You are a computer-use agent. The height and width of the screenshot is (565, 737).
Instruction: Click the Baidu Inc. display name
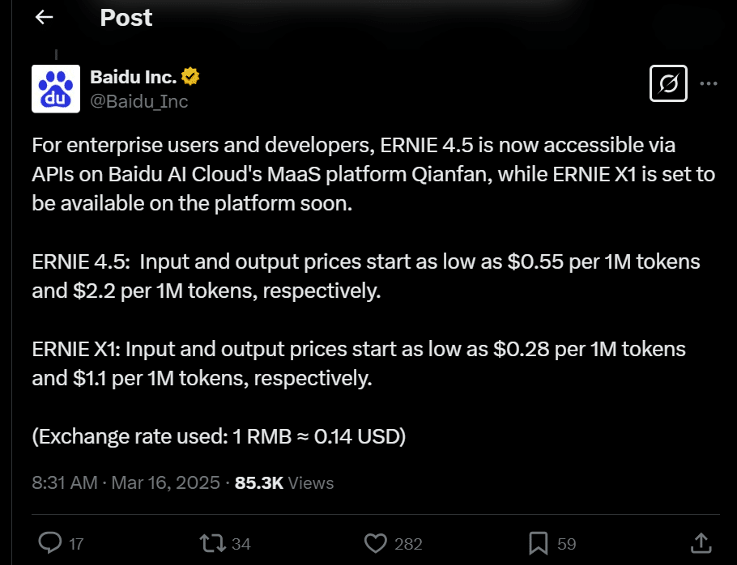(x=133, y=77)
